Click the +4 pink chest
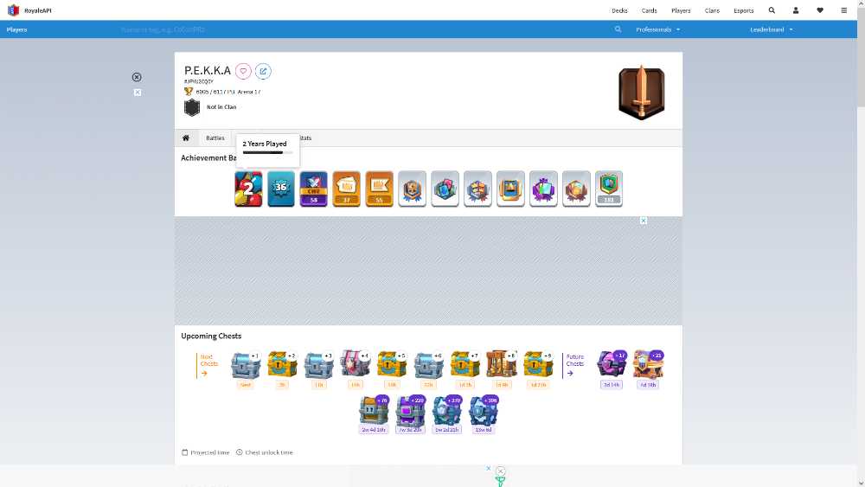This screenshot has height=487, width=865. (356, 363)
